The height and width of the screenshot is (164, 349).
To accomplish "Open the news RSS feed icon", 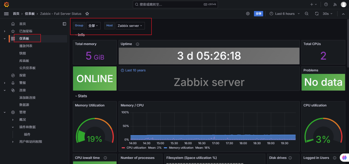I will pyautogui.click(x=335, y=4).
